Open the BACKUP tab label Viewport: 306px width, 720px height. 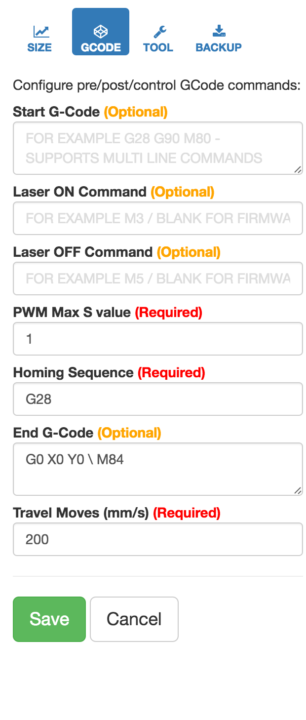coord(219,47)
